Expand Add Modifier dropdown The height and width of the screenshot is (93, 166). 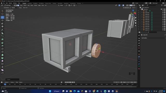click(153, 38)
